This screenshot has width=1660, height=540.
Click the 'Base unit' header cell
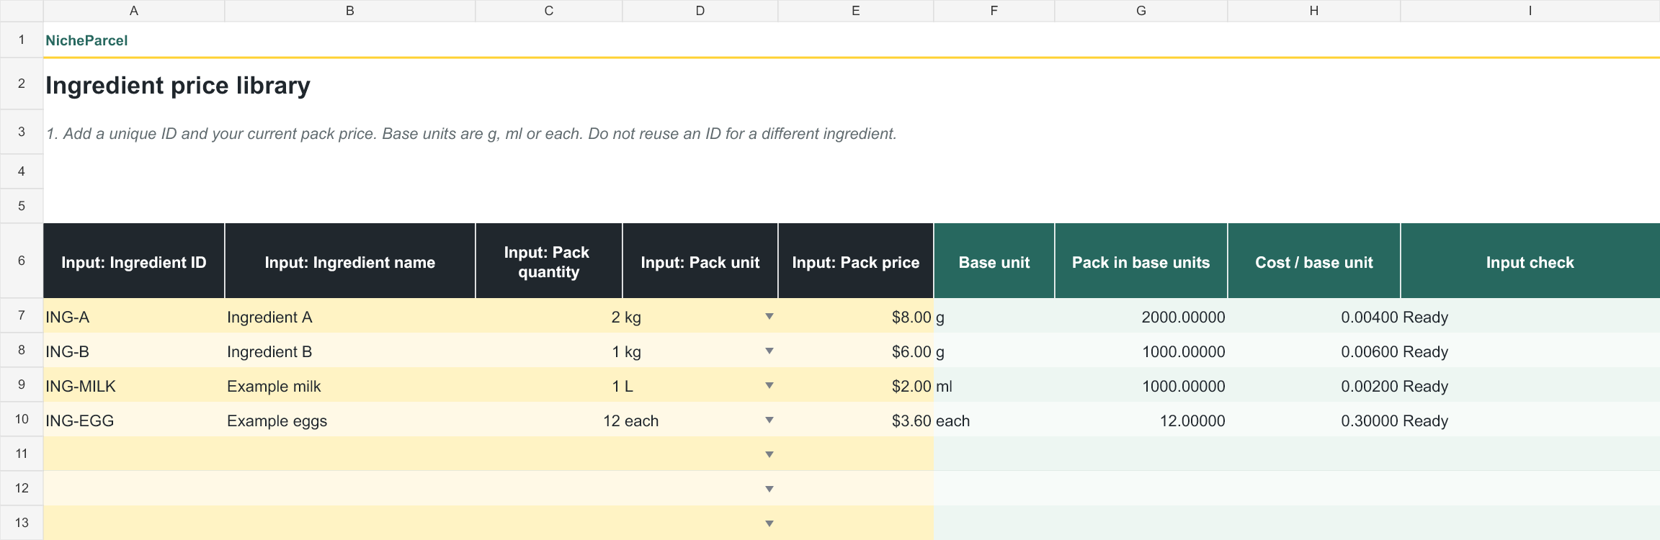[994, 261]
